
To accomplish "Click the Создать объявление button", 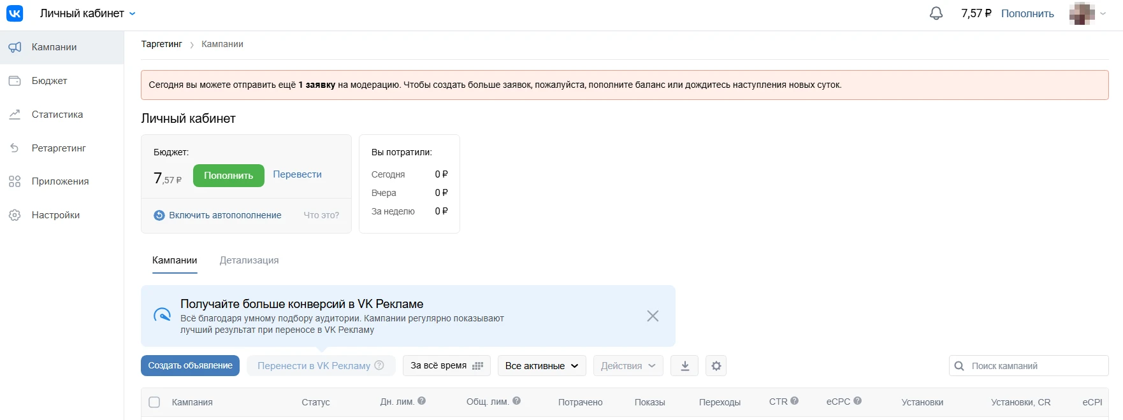I will (x=190, y=366).
